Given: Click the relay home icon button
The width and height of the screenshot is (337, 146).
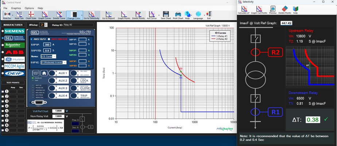Looking at the screenshot, I should click(x=44, y=73).
